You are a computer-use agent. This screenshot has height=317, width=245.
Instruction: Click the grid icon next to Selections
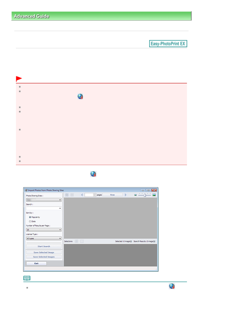click(x=76, y=241)
